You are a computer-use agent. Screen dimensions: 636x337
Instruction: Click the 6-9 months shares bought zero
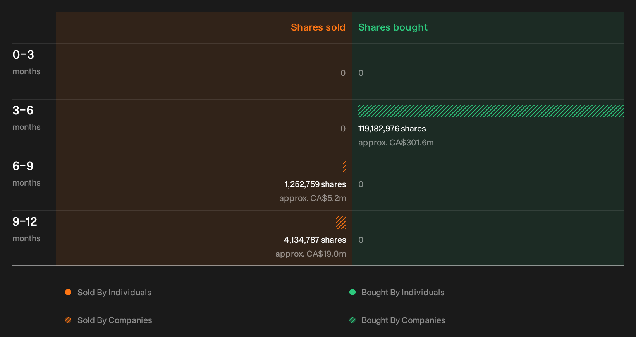pyautogui.click(x=361, y=184)
